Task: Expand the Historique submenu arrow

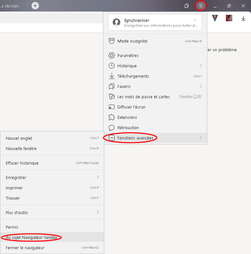Action: point(201,66)
